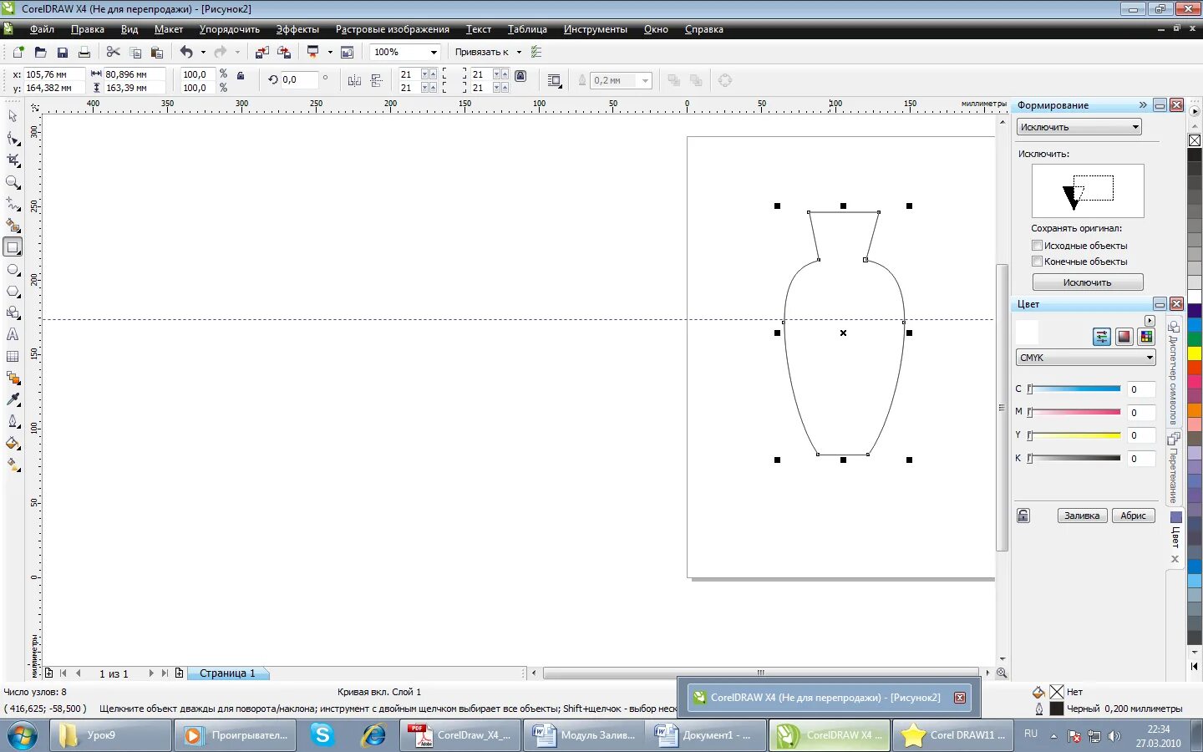Click the Cut scissors icon
The image size is (1203, 752).
click(x=114, y=52)
